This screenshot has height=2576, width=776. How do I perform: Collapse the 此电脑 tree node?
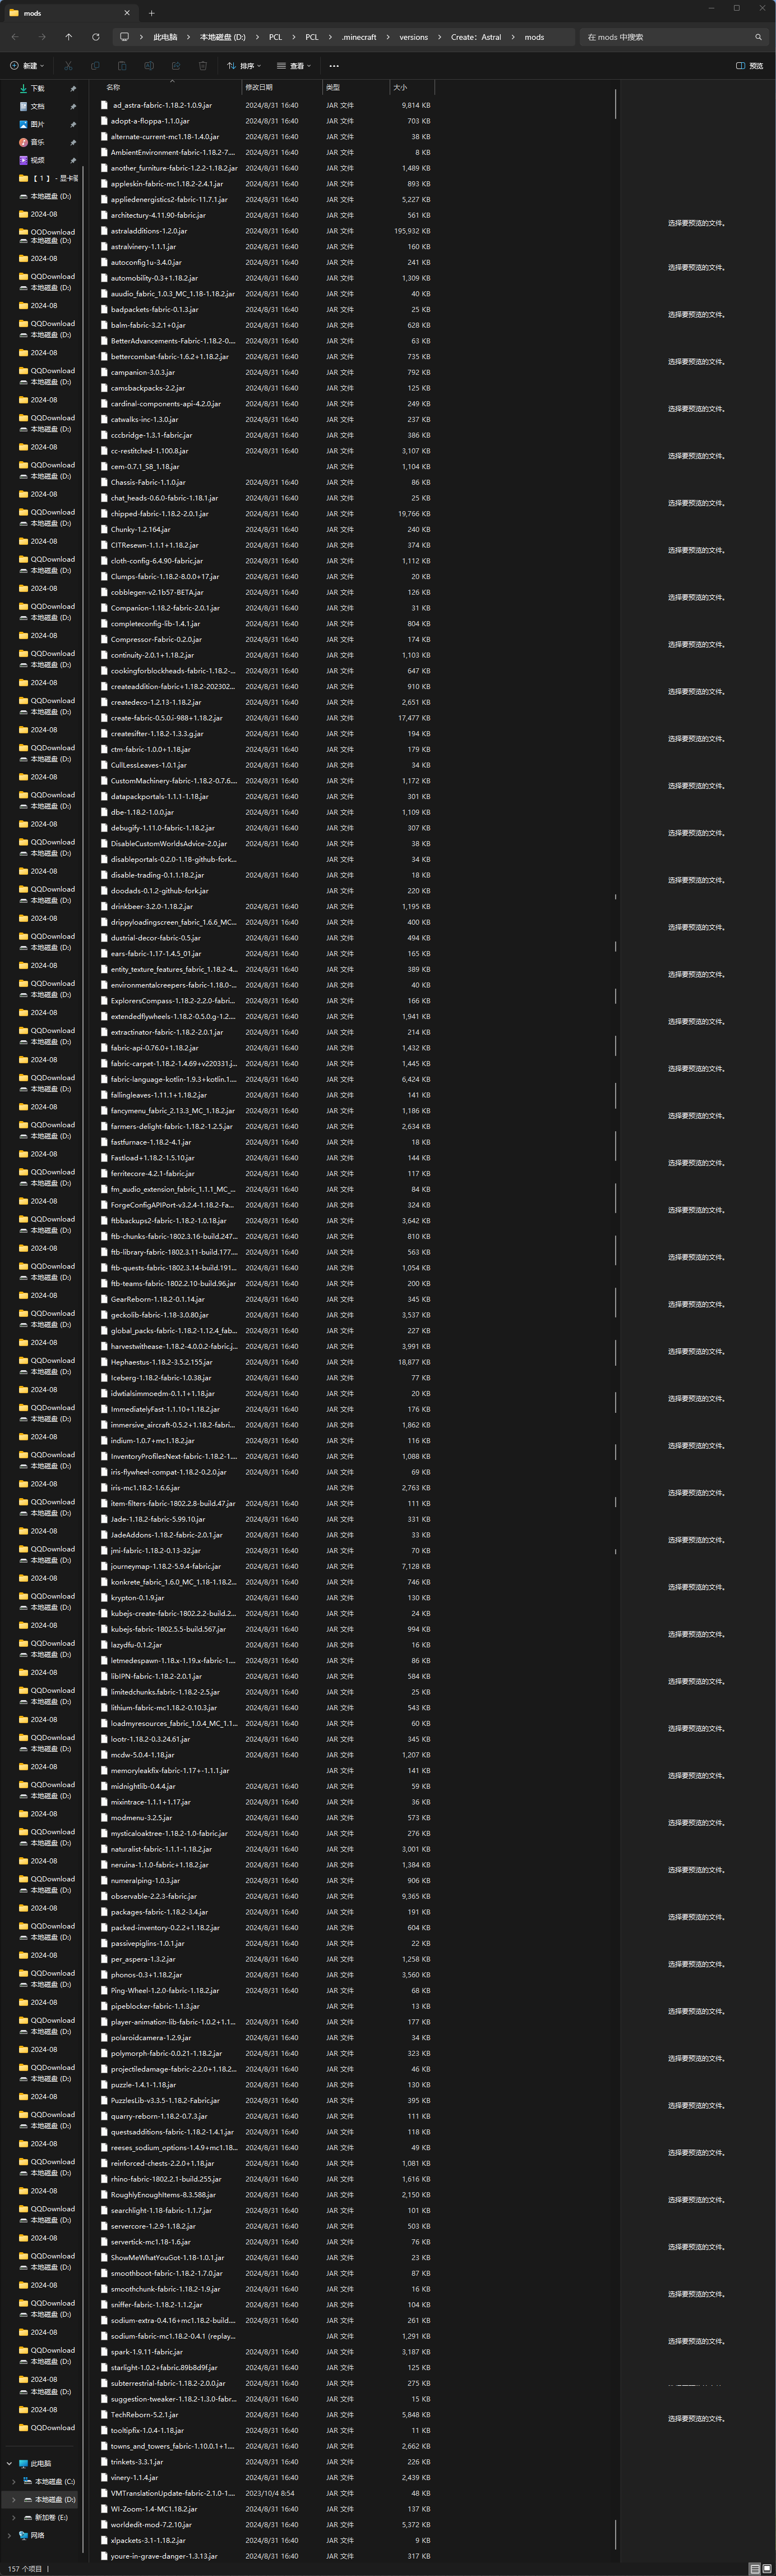9,2464
